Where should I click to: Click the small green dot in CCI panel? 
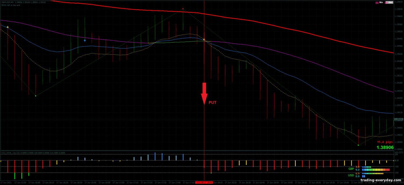click(x=211, y=173)
